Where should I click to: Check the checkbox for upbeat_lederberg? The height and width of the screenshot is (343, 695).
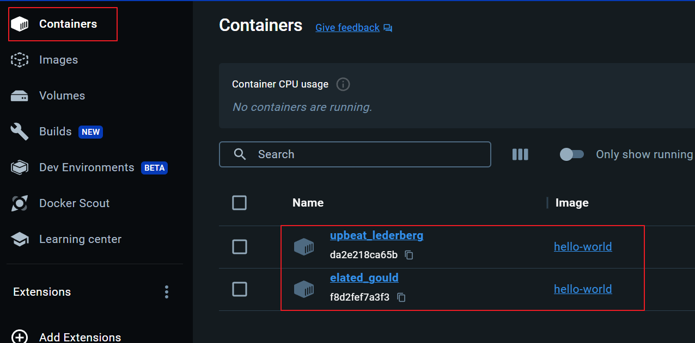click(x=239, y=246)
